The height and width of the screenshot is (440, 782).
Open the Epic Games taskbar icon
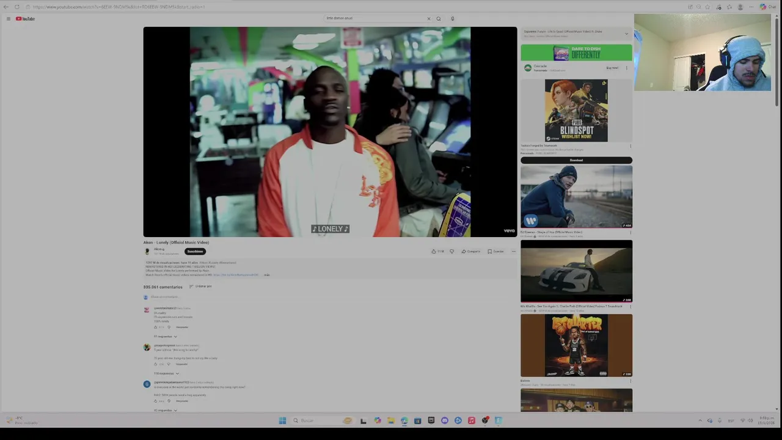431,420
